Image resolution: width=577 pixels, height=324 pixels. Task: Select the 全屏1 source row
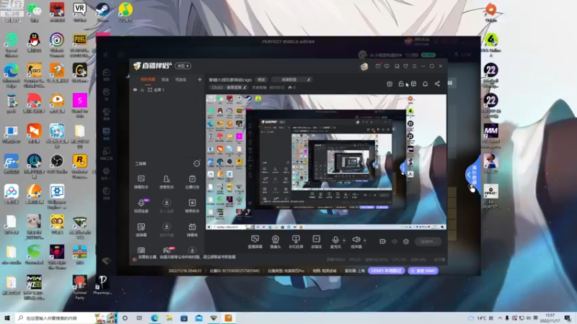[x=167, y=89]
